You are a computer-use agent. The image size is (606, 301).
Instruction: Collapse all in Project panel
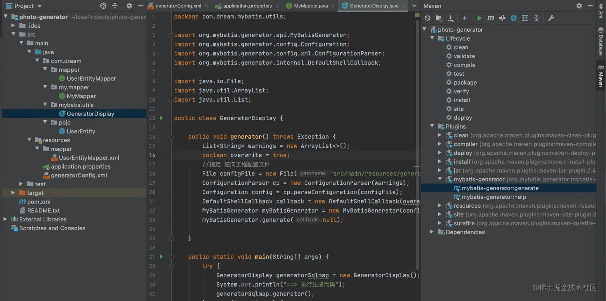pyautogui.click(x=115, y=6)
